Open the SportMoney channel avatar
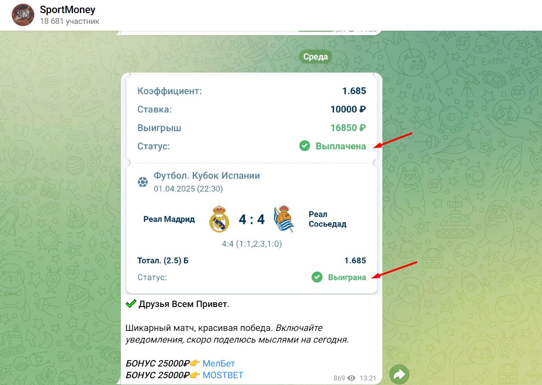 coord(23,15)
